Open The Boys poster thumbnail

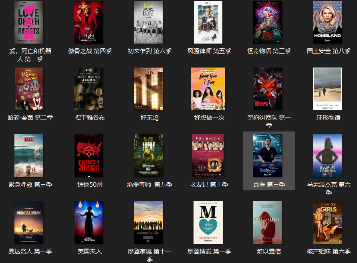pyautogui.click(x=268, y=89)
